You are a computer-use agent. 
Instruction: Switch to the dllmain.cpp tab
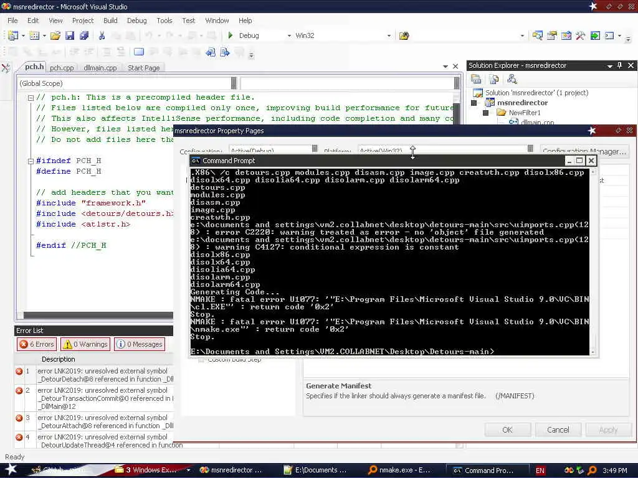[100, 68]
